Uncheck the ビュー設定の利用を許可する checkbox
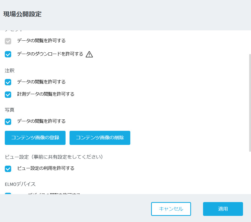 click(8, 169)
